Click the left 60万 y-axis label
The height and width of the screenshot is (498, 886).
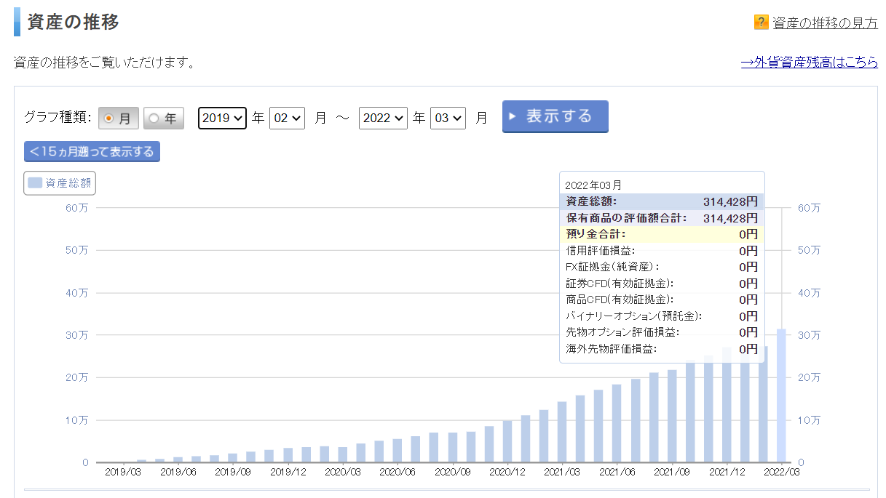(x=76, y=208)
